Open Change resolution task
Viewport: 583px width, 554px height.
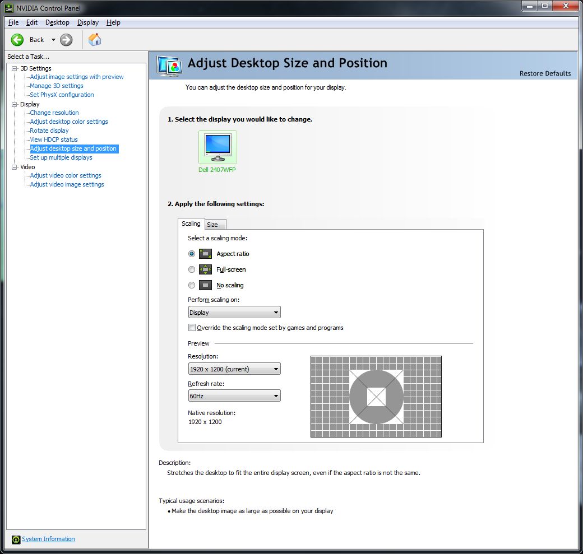pyautogui.click(x=54, y=113)
